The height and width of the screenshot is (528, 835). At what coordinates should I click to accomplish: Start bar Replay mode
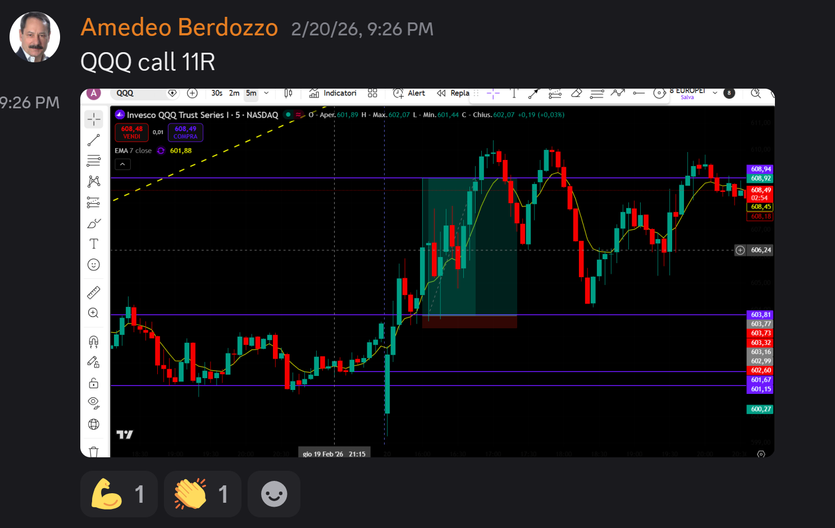pyautogui.click(x=453, y=93)
